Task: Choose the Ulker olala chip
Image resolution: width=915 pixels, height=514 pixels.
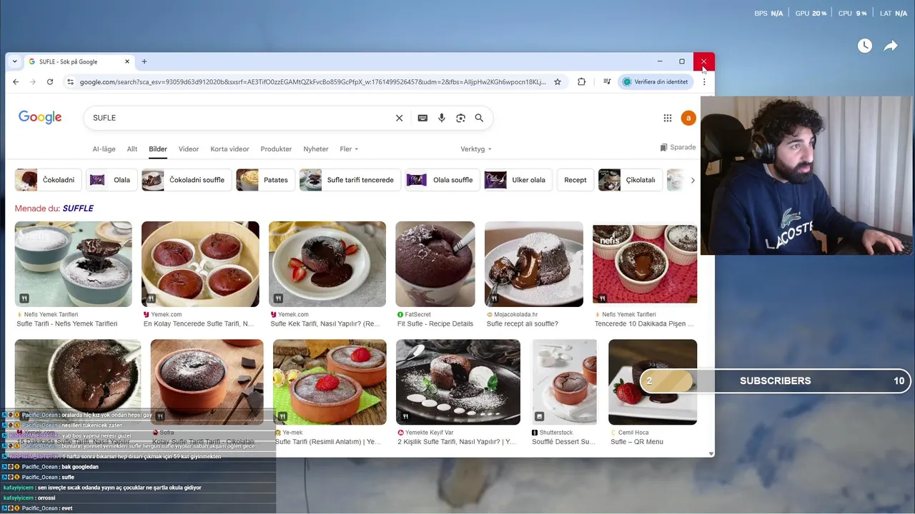Action: [x=518, y=180]
